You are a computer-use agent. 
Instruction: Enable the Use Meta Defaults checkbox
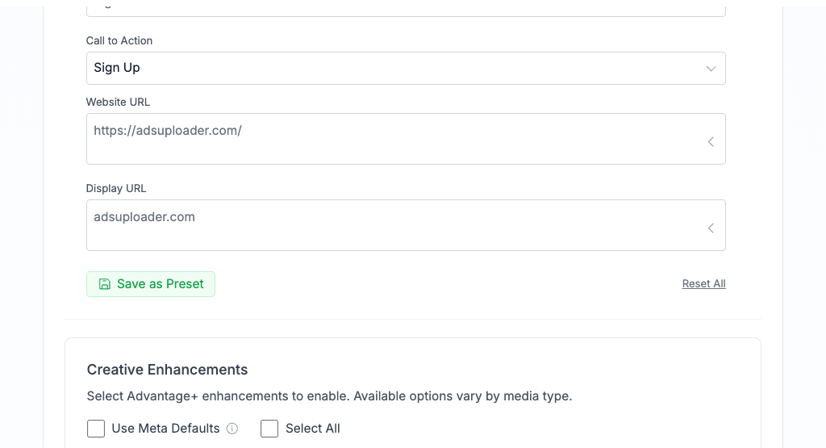(96, 429)
